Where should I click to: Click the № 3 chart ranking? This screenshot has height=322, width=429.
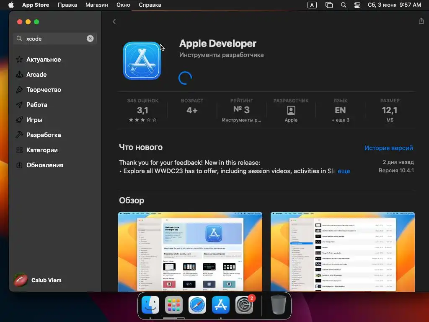click(241, 110)
